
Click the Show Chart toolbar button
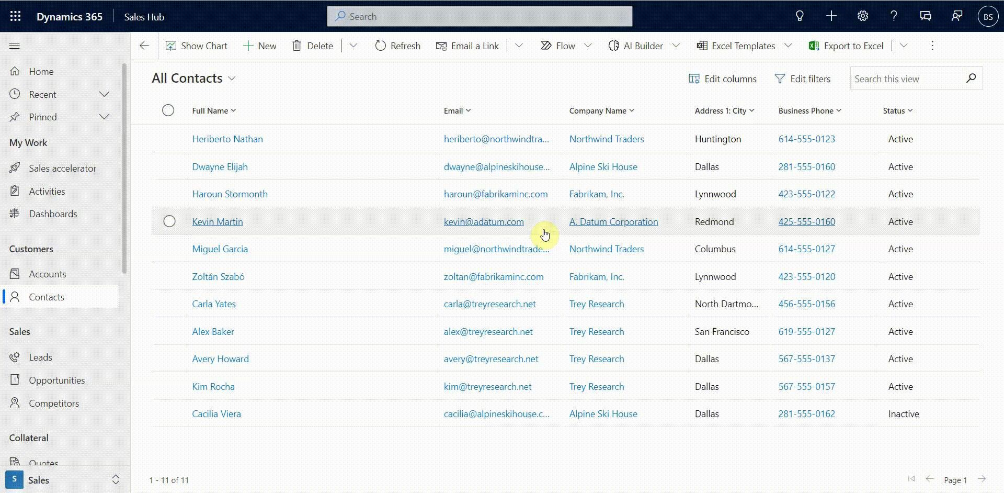tap(197, 46)
